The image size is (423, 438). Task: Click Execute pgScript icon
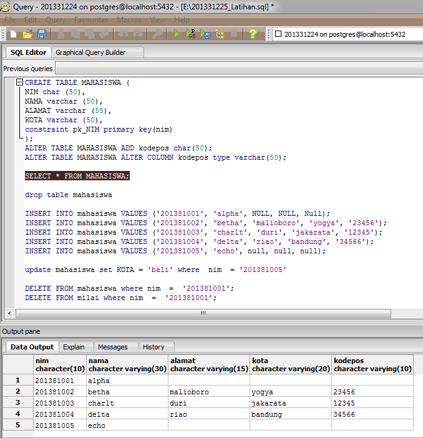point(191,34)
